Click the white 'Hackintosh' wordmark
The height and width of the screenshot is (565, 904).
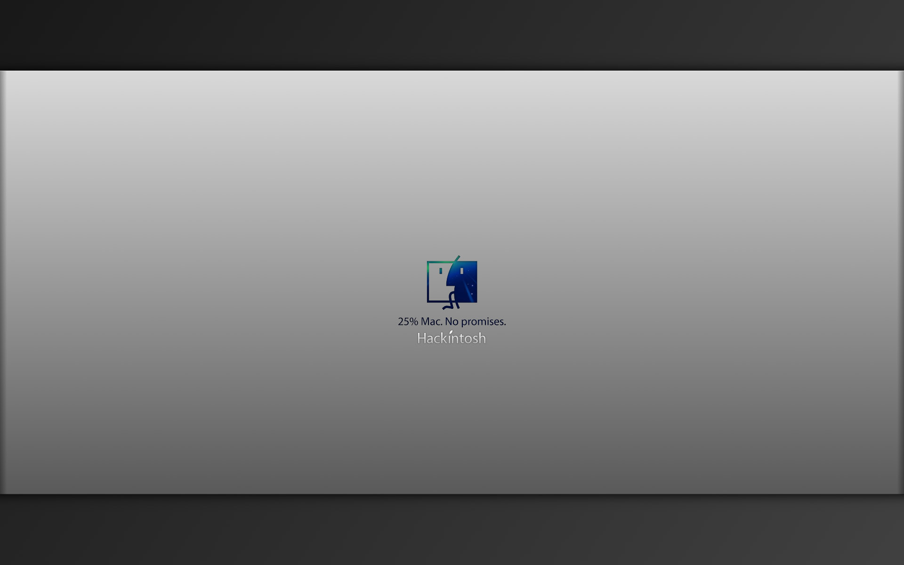(x=452, y=339)
